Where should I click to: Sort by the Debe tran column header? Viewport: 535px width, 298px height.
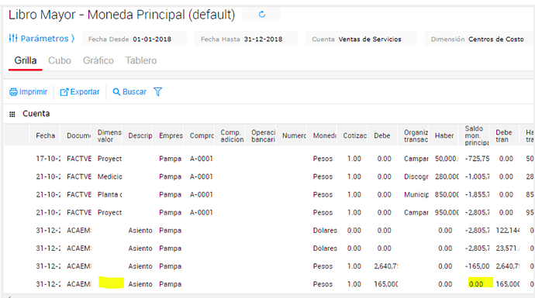pyautogui.click(x=504, y=135)
